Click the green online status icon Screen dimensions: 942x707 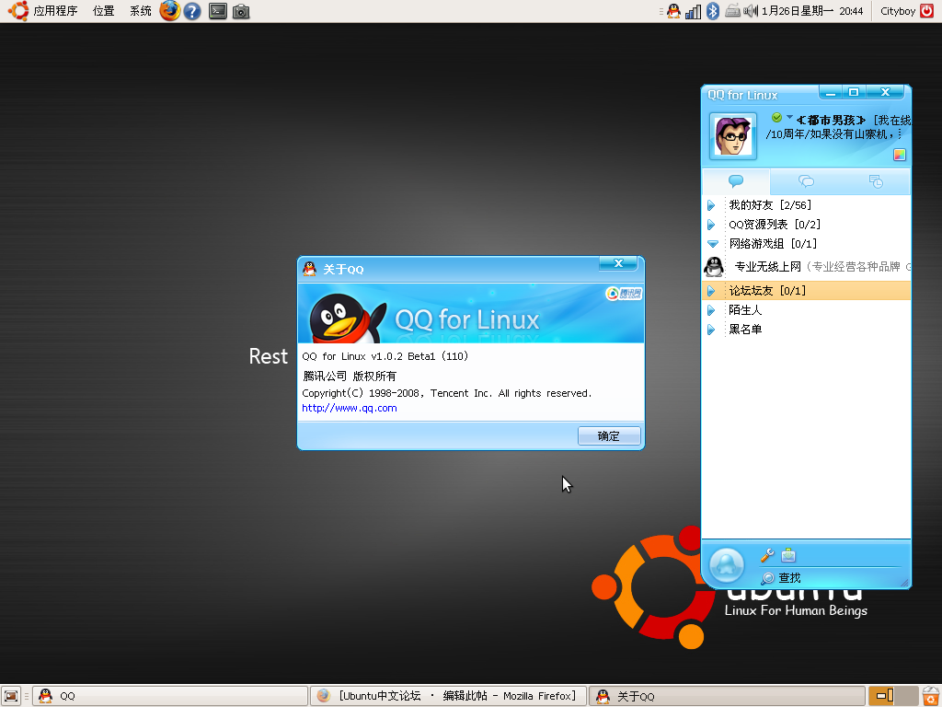(x=776, y=117)
